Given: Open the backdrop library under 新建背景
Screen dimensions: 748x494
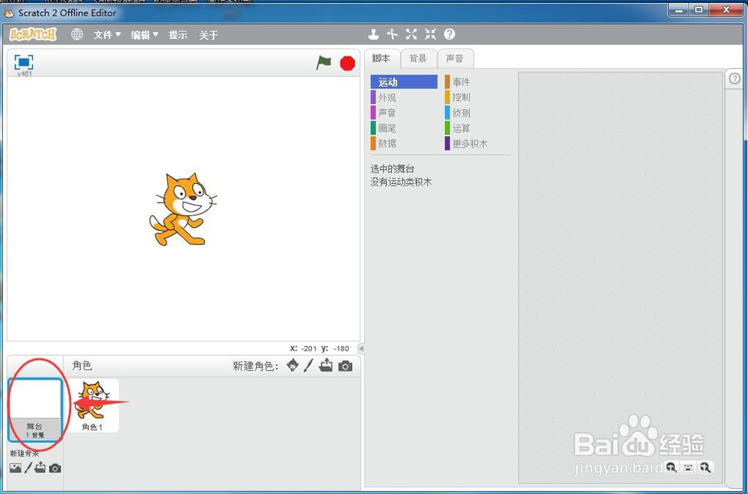Looking at the screenshot, I should click(15, 468).
